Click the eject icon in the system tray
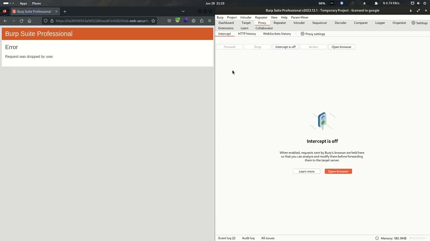Screen dimensions: 430x241 pos(364,3)
